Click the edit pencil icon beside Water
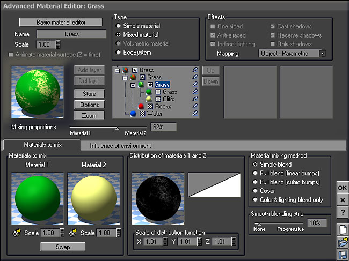Screen dimensions: 349x261 [x=195, y=114]
